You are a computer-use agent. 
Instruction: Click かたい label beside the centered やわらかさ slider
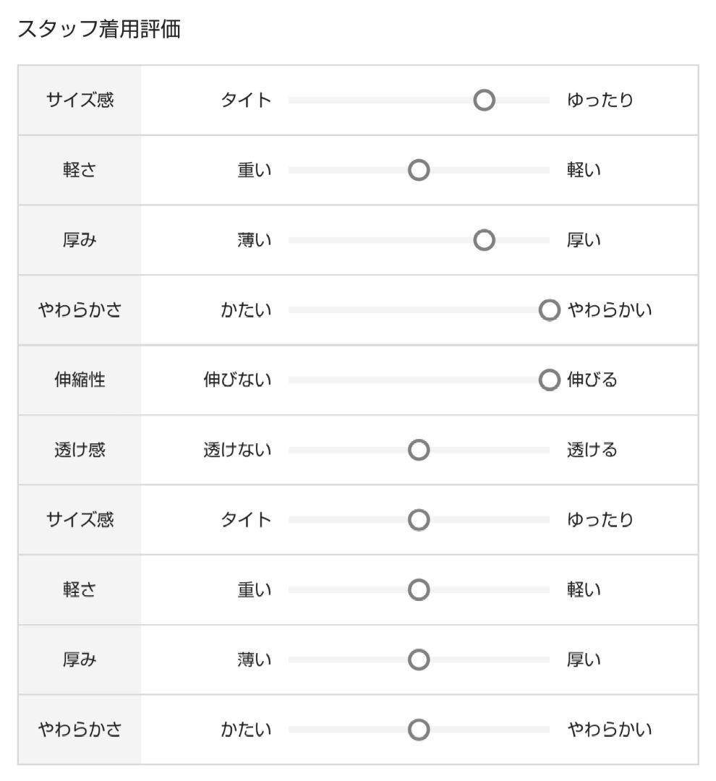pos(246,730)
